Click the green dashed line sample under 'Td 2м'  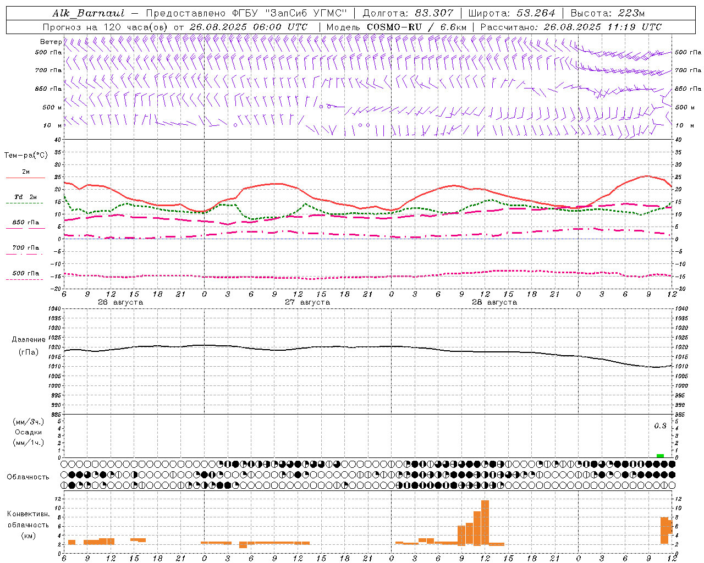(x=24, y=203)
